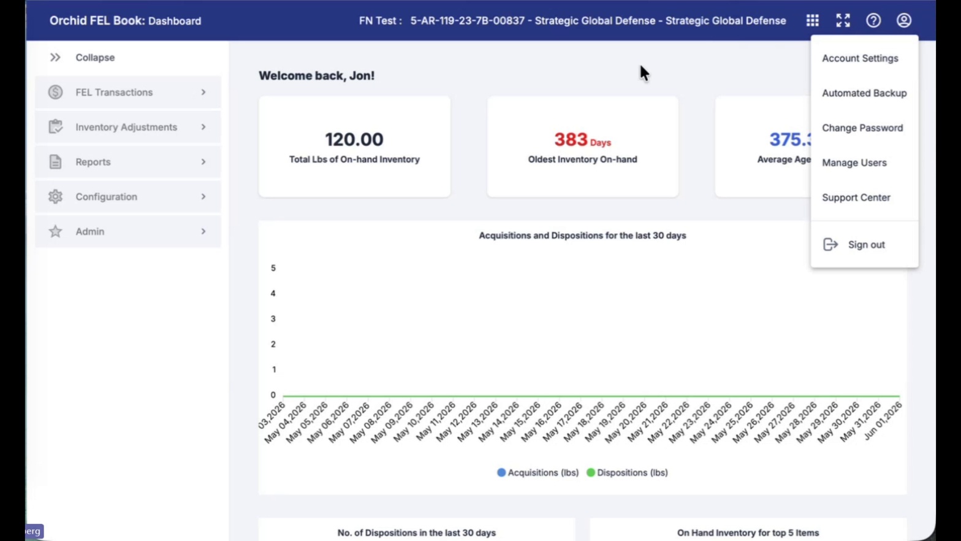Toggle Dispositions (lbs) legend series
This screenshot has height=541, width=961.
coord(627,472)
